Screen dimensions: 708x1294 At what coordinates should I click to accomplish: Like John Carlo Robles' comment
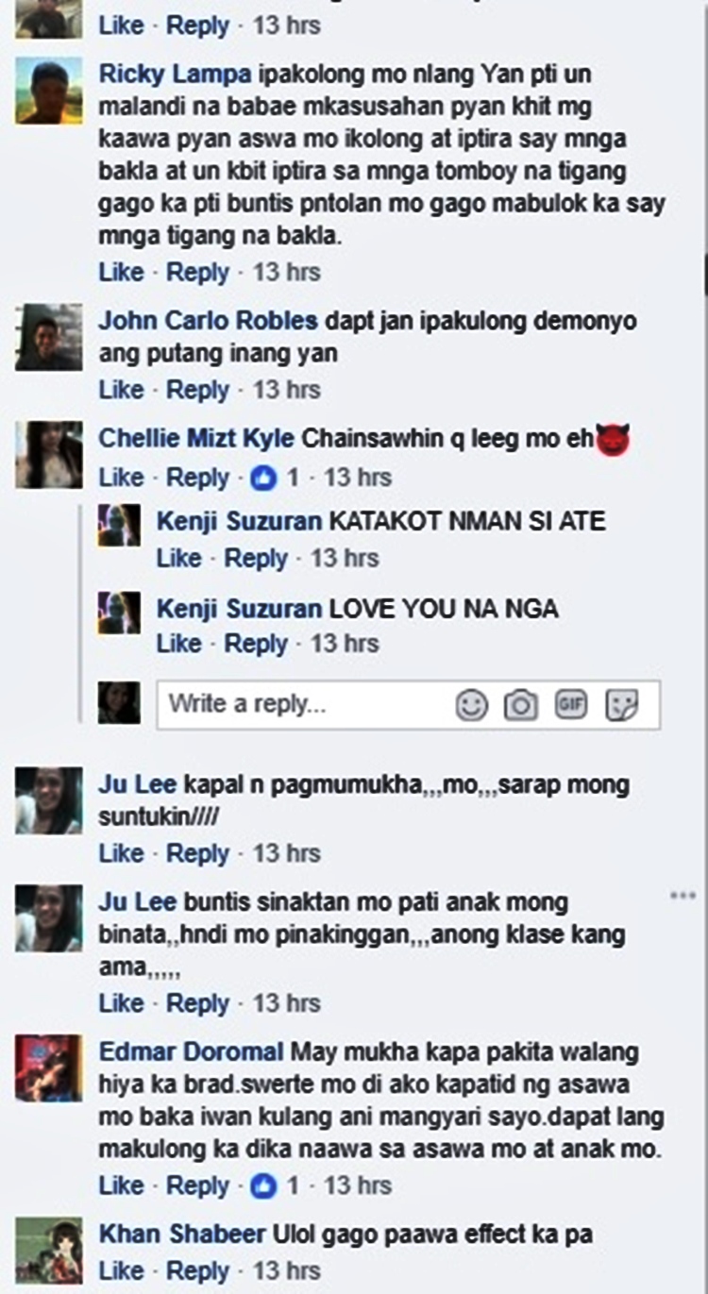pos(121,389)
